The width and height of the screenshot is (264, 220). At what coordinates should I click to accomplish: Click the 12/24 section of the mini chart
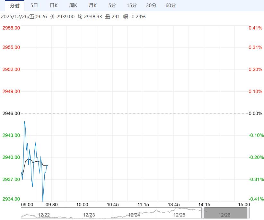click(134, 215)
